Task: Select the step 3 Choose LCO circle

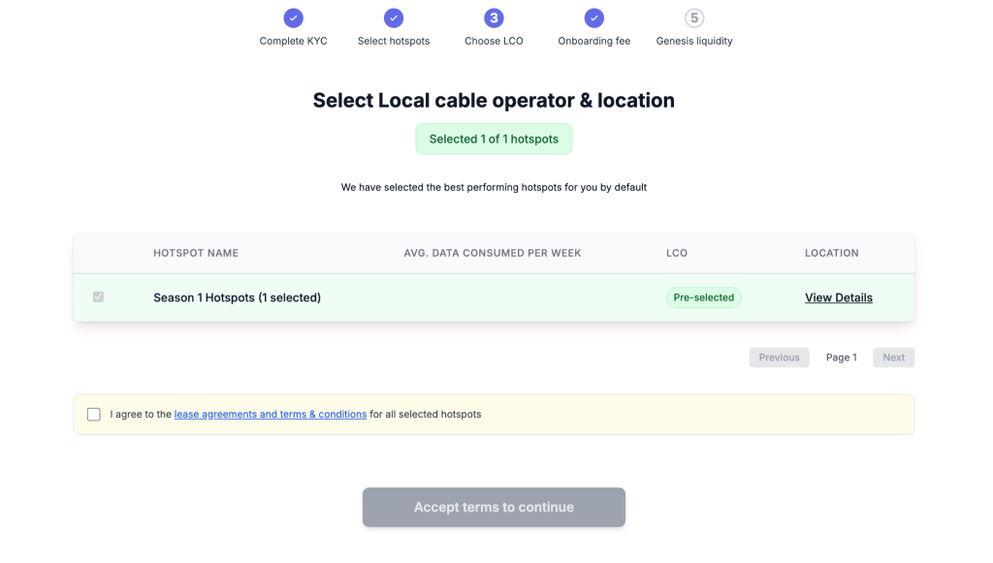Action: pos(494,17)
